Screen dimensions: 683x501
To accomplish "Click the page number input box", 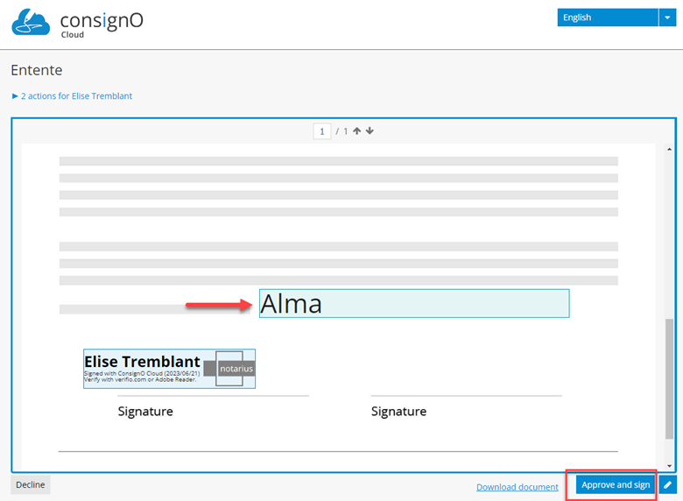I will pyautogui.click(x=322, y=131).
